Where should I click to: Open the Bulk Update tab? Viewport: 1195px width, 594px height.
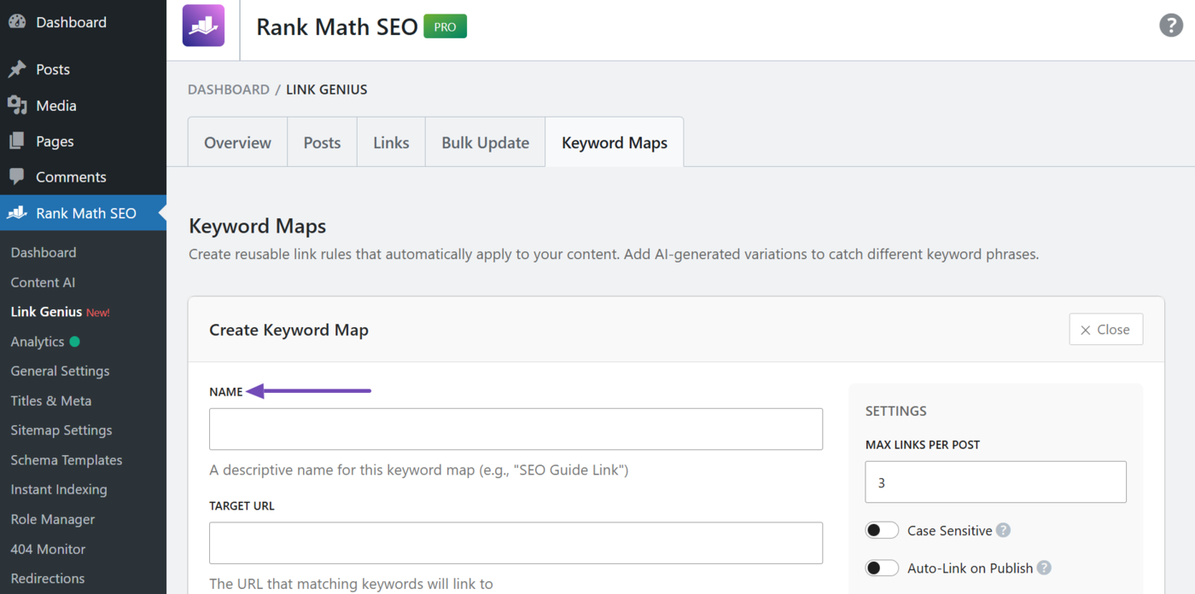click(485, 142)
